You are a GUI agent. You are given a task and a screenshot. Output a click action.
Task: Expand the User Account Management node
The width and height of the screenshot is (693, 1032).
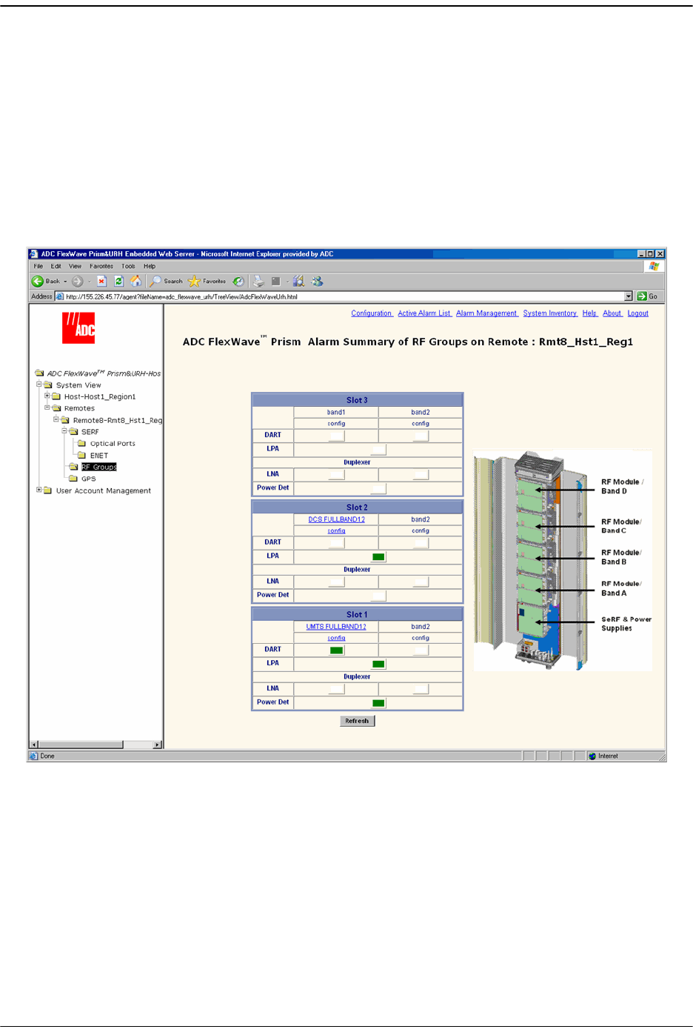click(39, 490)
